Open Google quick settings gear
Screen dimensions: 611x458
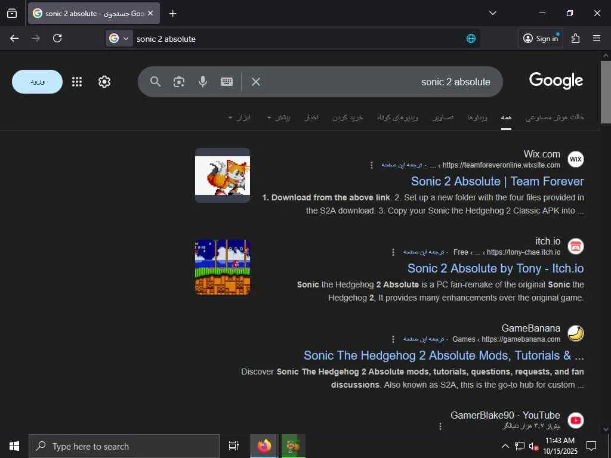click(104, 82)
